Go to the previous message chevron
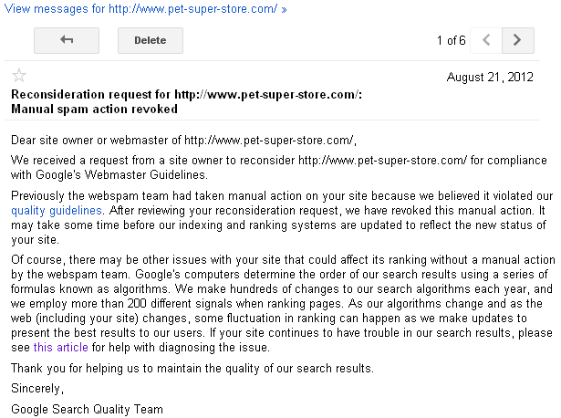 pos(486,40)
